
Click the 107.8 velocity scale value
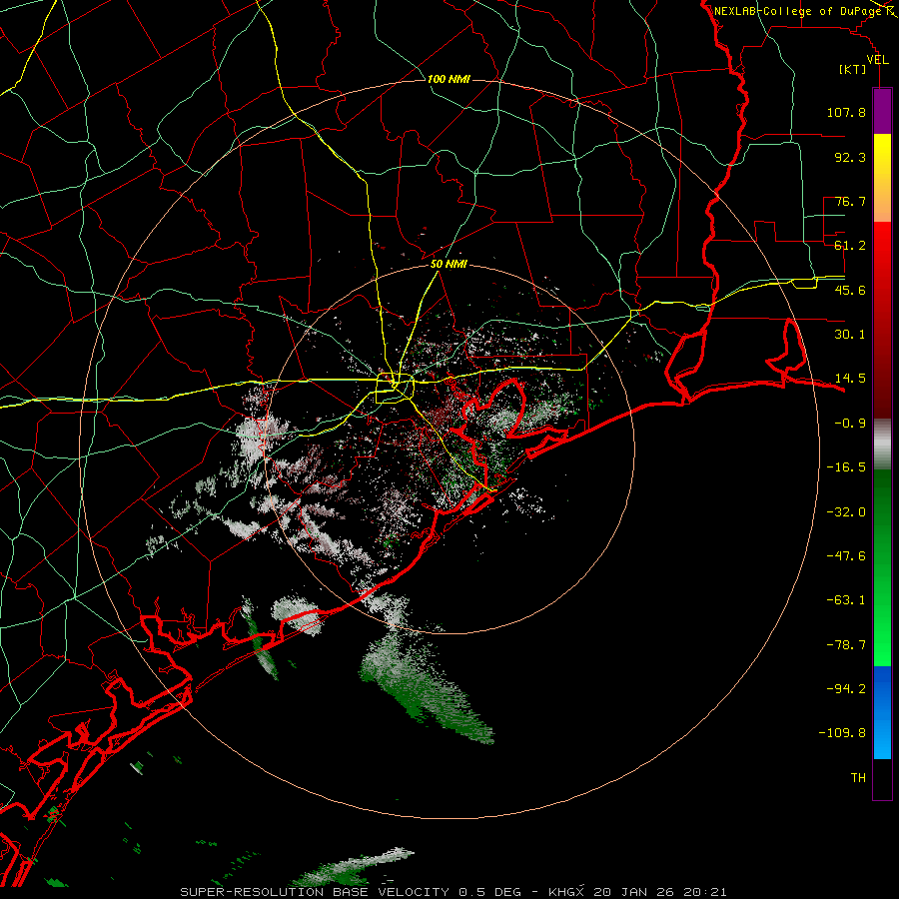click(846, 112)
